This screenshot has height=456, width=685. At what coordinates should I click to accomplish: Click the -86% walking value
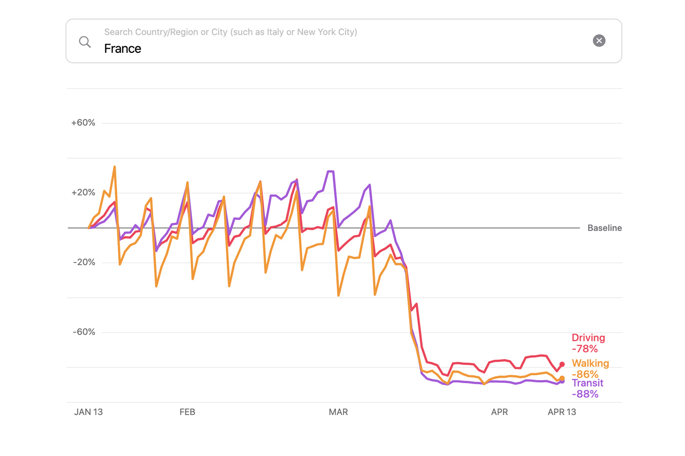point(585,374)
